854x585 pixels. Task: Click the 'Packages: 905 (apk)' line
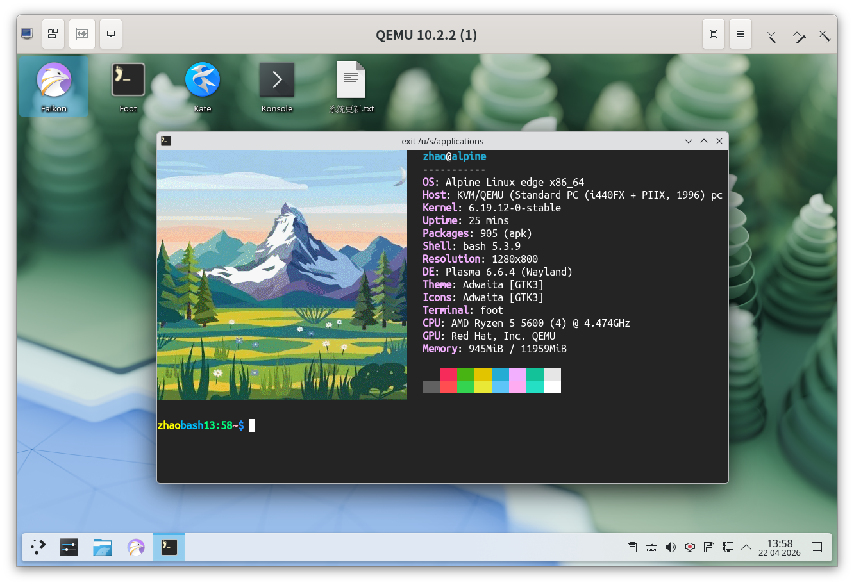477,233
